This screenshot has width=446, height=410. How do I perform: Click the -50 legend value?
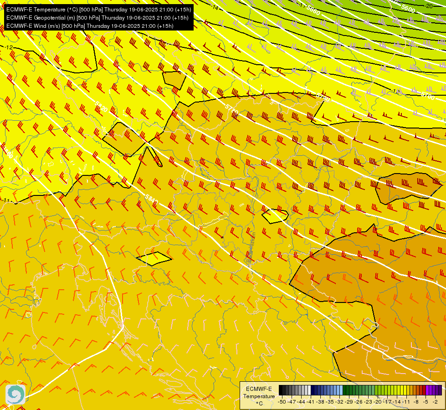click(282, 402)
